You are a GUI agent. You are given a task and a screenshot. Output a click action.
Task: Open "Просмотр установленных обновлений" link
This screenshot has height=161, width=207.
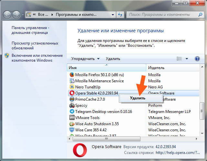[x=35, y=45]
